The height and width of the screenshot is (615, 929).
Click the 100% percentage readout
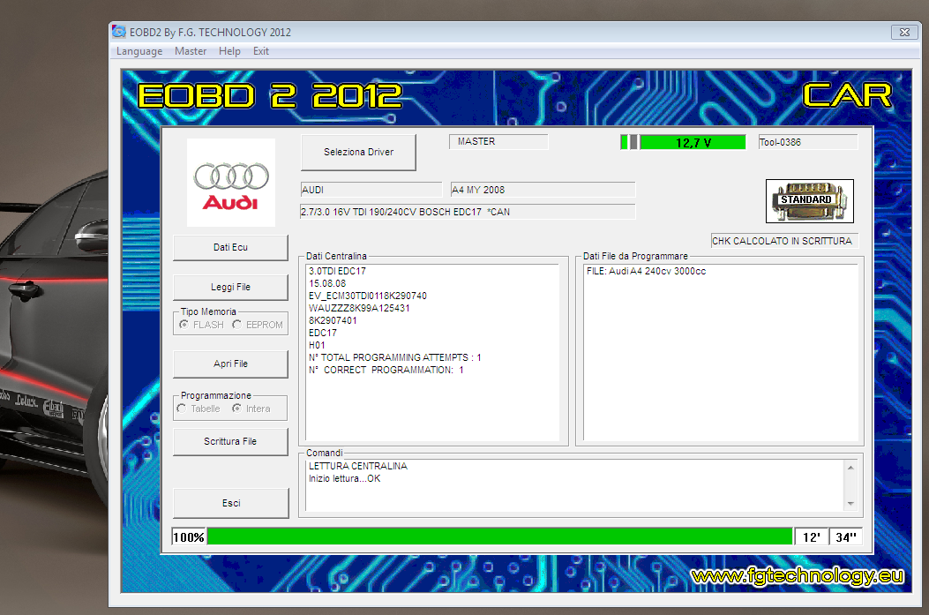[189, 536]
